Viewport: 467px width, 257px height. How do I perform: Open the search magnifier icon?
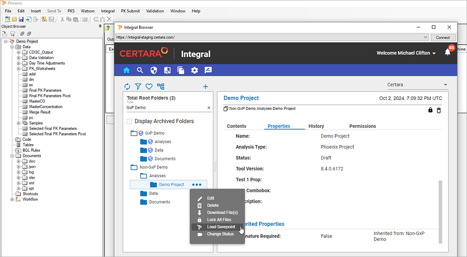coord(140,70)
